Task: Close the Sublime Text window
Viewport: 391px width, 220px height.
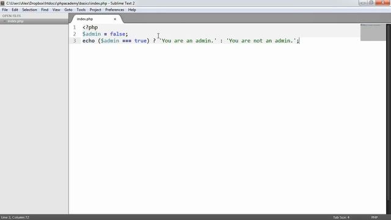Action: tap(383, 2)
